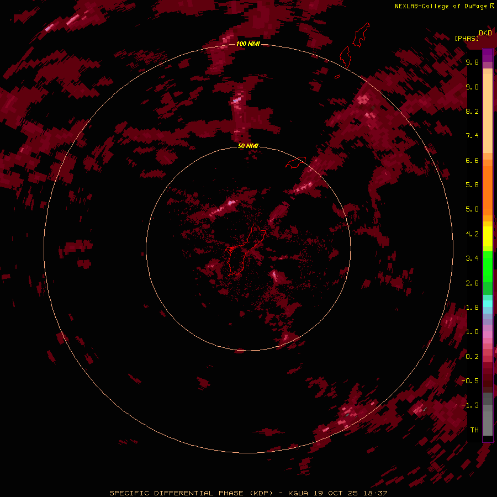Screen dimensions: 497x497
Task: Click the 1.0 value on color scale
Action: pyautogui.click(x=472, y=332)
